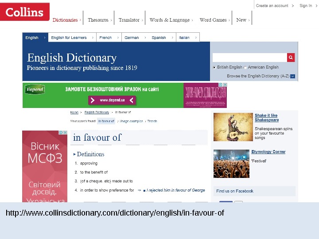The width and height of the screenshot is (319, 239).
Task: Click example 'I rejected him in favour of George'
Action: point(175,190)
